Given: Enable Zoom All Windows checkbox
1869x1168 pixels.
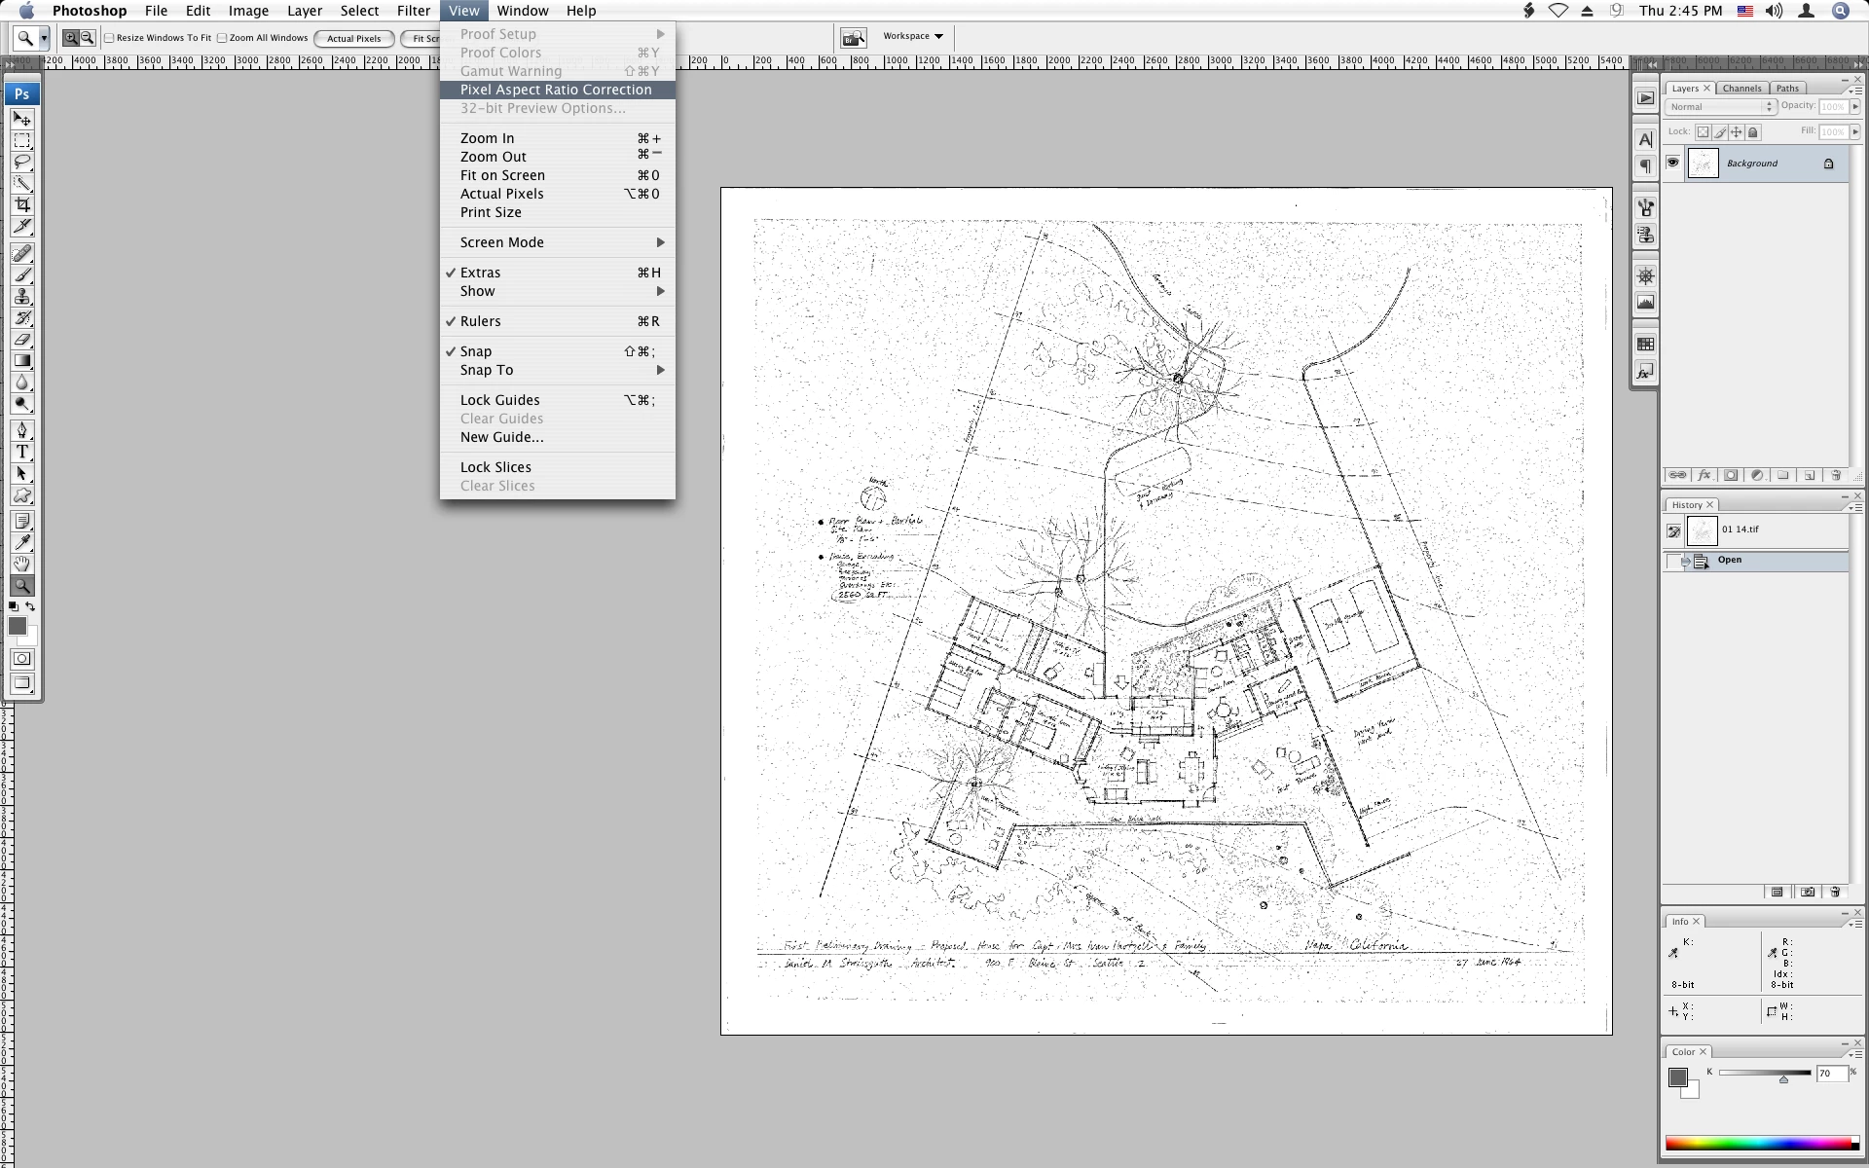Looking at the screenshot, I should tap(223, 38).
